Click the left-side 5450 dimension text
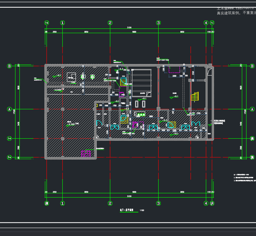This screenshot has height=236, width=256. click(x=18, y=124)
